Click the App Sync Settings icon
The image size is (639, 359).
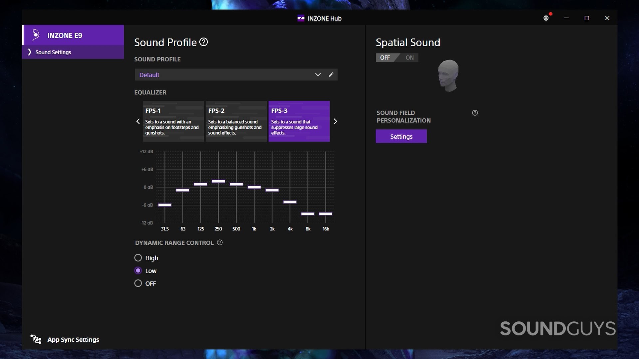click(x=36, y=339)
